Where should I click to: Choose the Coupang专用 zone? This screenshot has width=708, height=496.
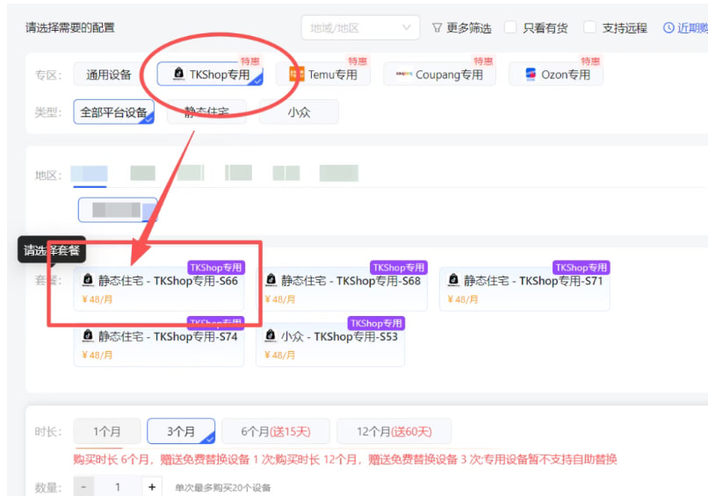(x=440, y=74)
